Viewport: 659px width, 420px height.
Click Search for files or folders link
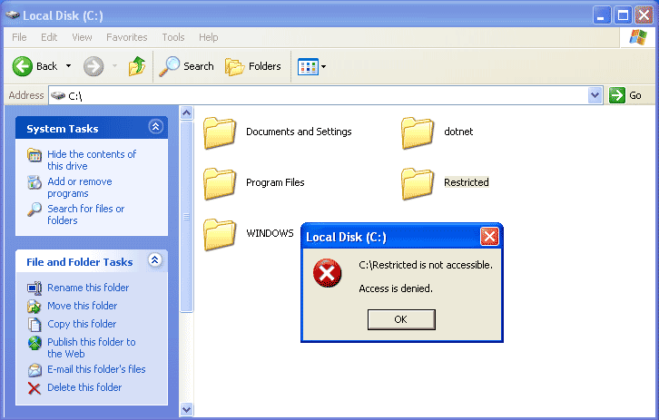85,214
